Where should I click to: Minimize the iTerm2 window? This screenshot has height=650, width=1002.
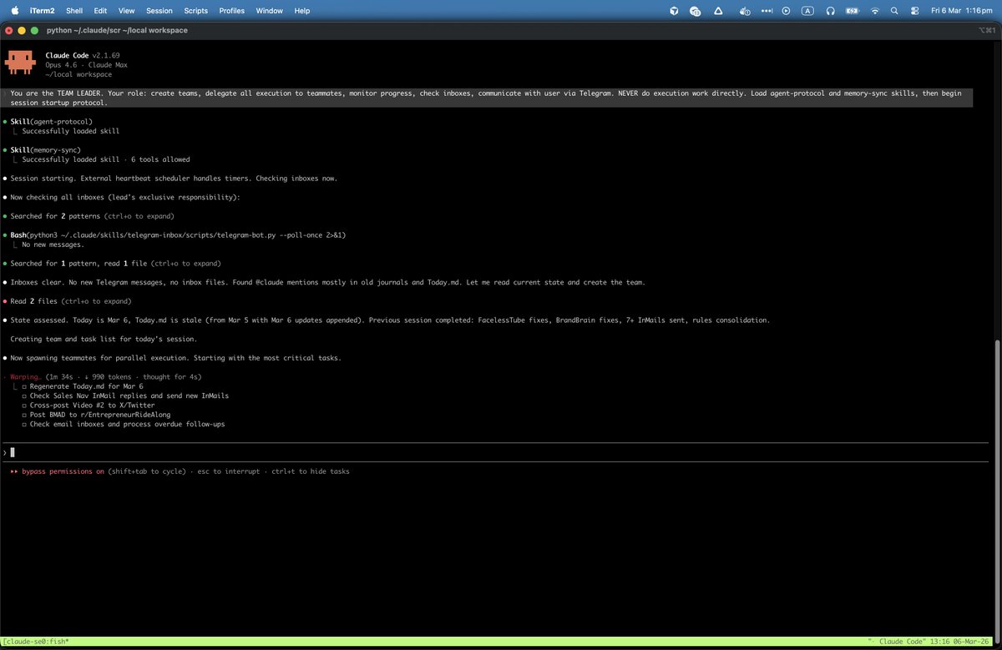[x=22, y=30]
